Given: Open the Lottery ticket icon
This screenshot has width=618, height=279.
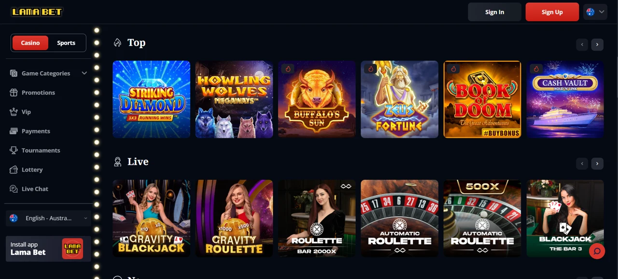Looking at the screenshot, I should coord(14,170).
